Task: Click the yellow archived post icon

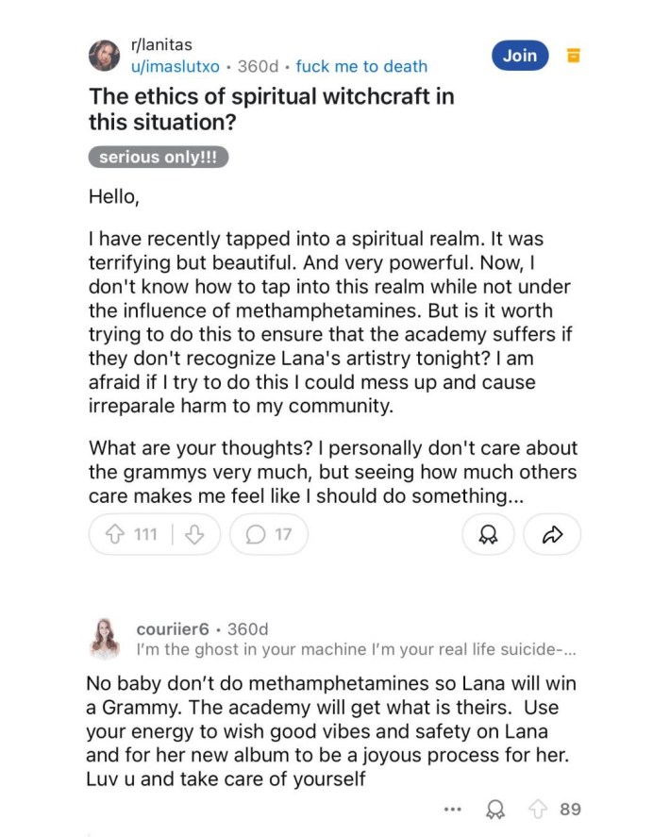Action: point(573,55)
